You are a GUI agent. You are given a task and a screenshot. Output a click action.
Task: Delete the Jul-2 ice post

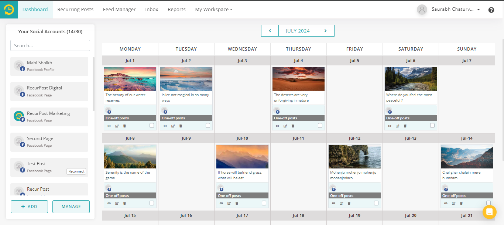tap(181, 126)
